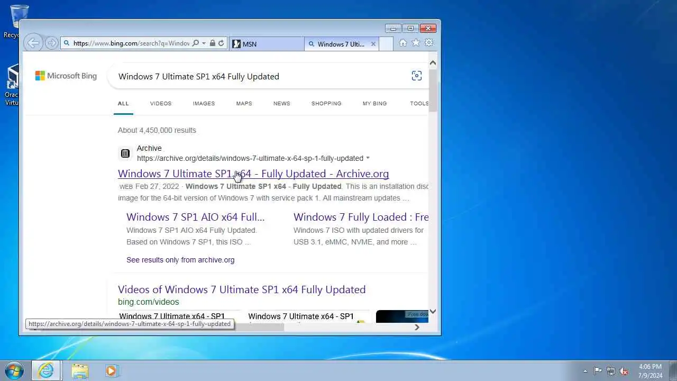Open the MY BING tab
The height and width of the screenshot is (381, 677).
pyautogui.click(x=374, y=103)
